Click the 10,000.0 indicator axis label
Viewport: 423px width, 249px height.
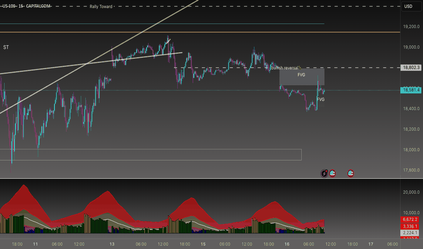click(411, 213)
